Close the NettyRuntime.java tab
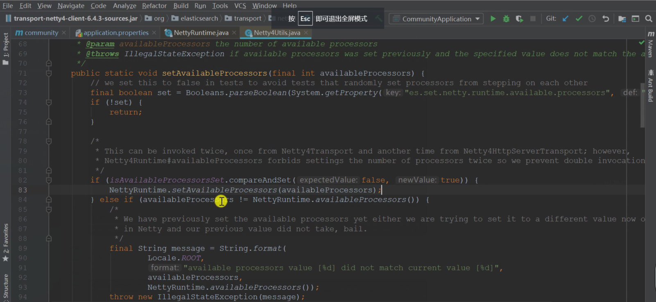Viewport: 656px width, 302px height. 234,33
